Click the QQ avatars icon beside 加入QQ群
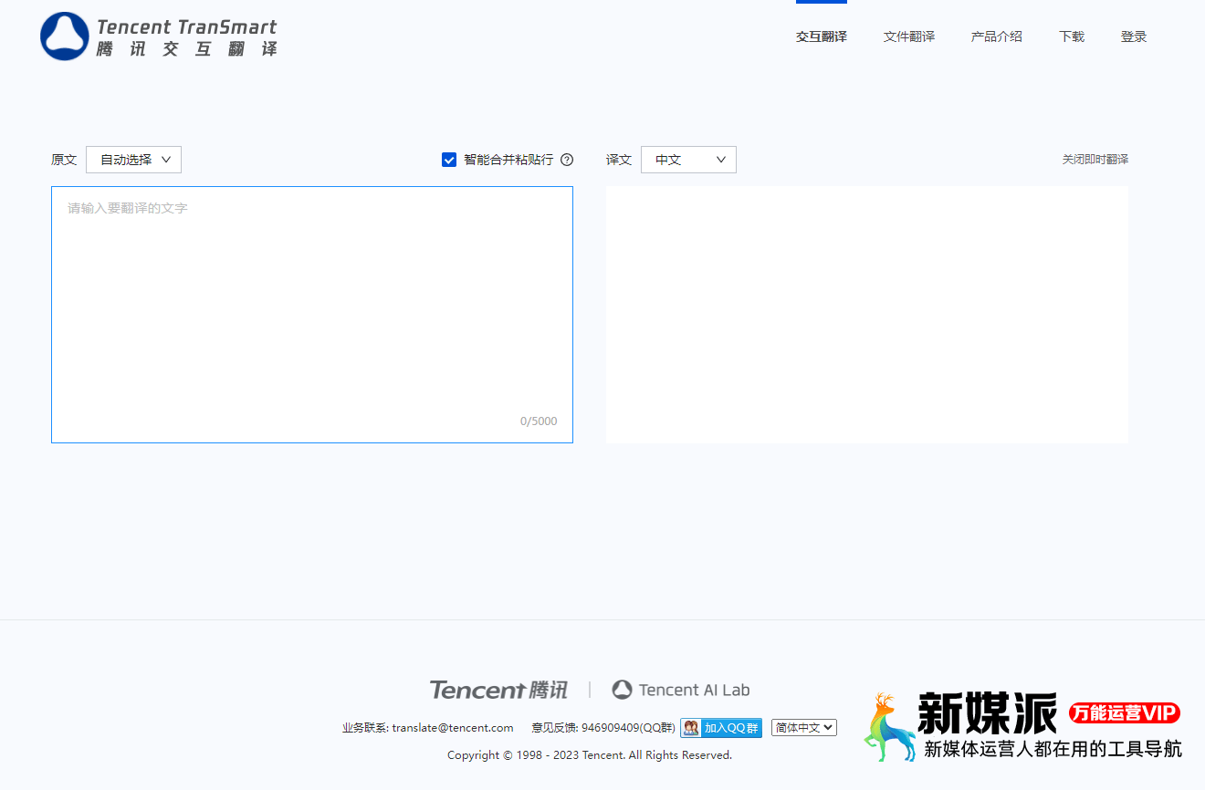 point(691,727)
